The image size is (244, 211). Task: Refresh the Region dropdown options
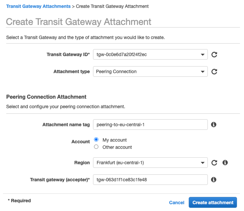214,163
